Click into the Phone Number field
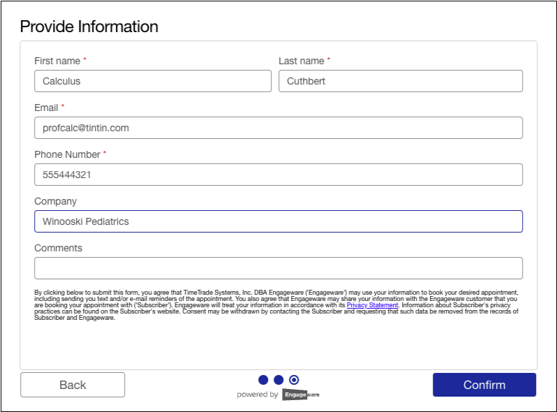The image size is (557, 412). pyautogui.click(x=278, y=175)
